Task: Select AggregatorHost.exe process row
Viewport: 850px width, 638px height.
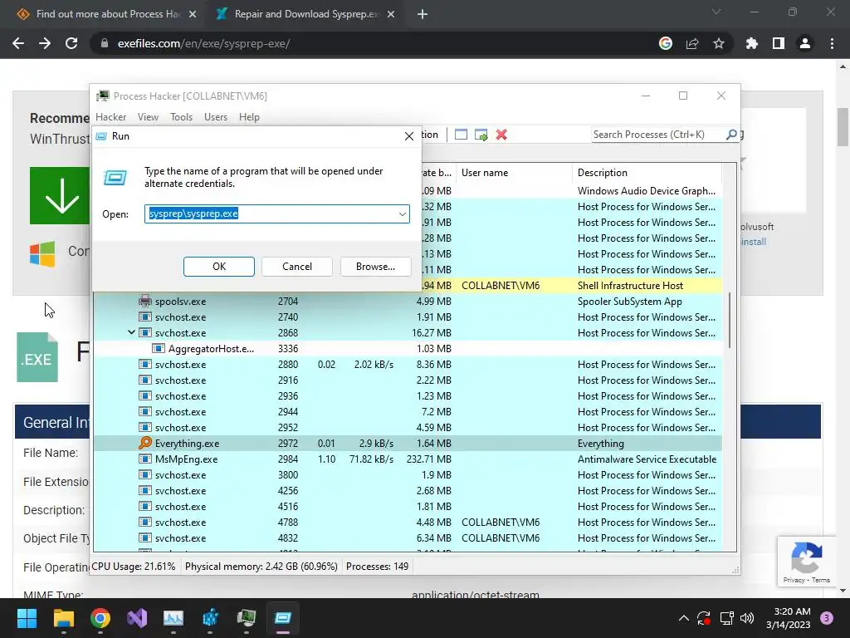Action: [408, 348]
